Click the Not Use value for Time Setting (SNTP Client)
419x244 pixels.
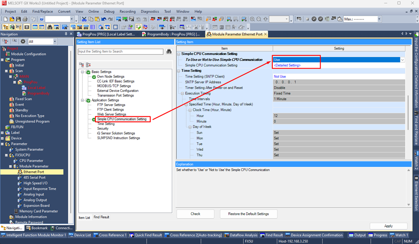pyautogui.click(x=279, y=77)
